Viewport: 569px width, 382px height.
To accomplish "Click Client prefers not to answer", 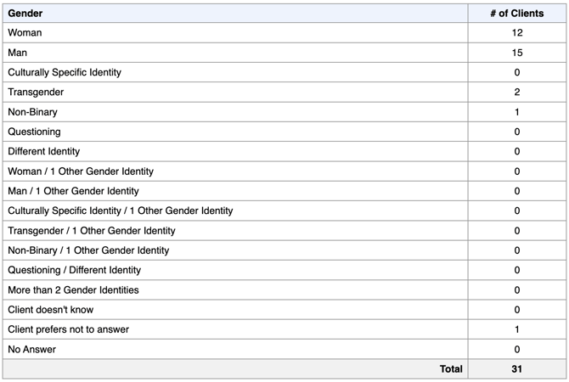I will 68,329.
